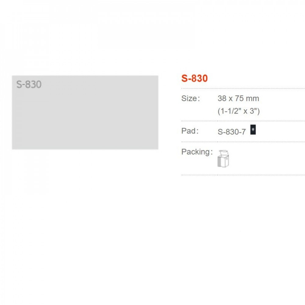The image size is (305, 305).
Task: Click the black pad color swatch
Action: click(x=253, y=130)
